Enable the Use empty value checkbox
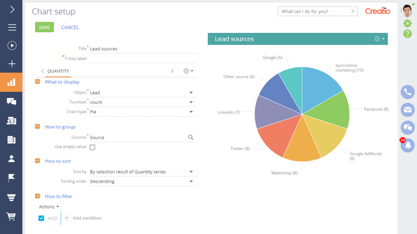 click(92, 147)
